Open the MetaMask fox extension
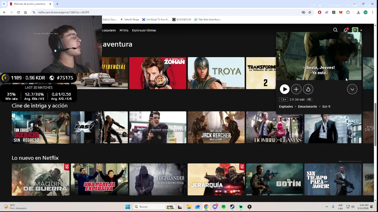 (x=341, y=12)
